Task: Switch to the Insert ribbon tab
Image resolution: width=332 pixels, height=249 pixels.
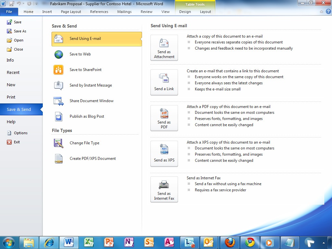Action: (47, 12)
